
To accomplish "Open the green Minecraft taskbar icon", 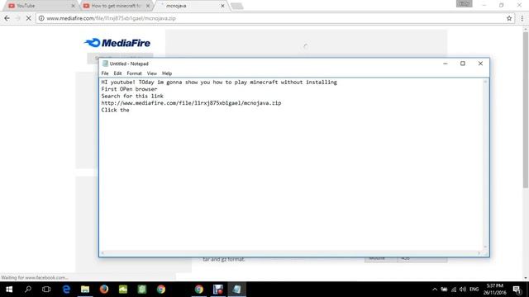I will tap(123, 290).
